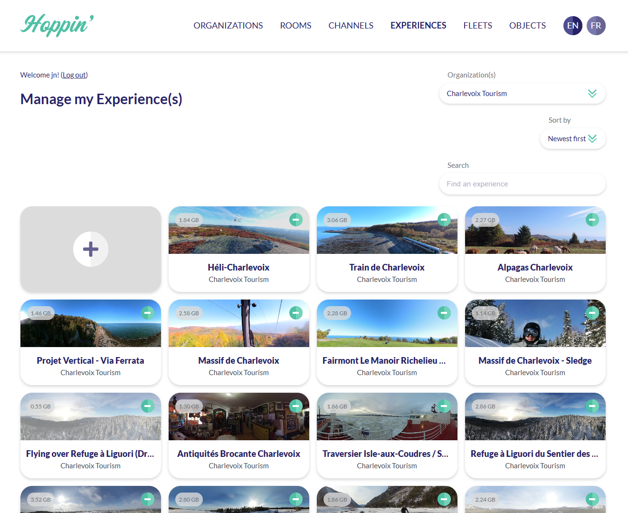Click Charlevoix Tourism under Alpagas Charlevoix
This screenshot has height=513, width=628.
pos(535,280)
